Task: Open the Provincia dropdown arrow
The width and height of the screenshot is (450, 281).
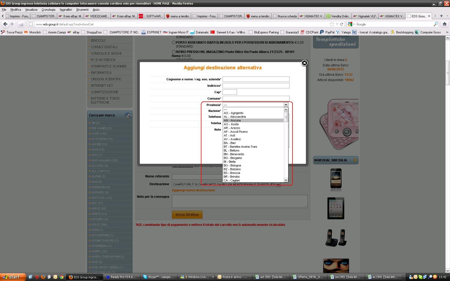Action: point(286,105)
